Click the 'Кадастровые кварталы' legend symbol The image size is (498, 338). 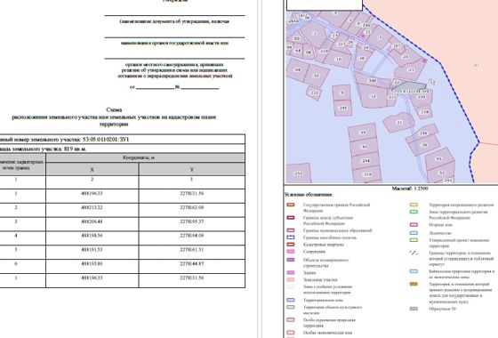291,245
